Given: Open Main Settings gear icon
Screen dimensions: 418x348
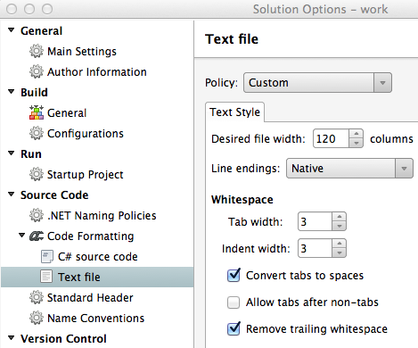Looking at the screenshot, I should click(37, 51).
